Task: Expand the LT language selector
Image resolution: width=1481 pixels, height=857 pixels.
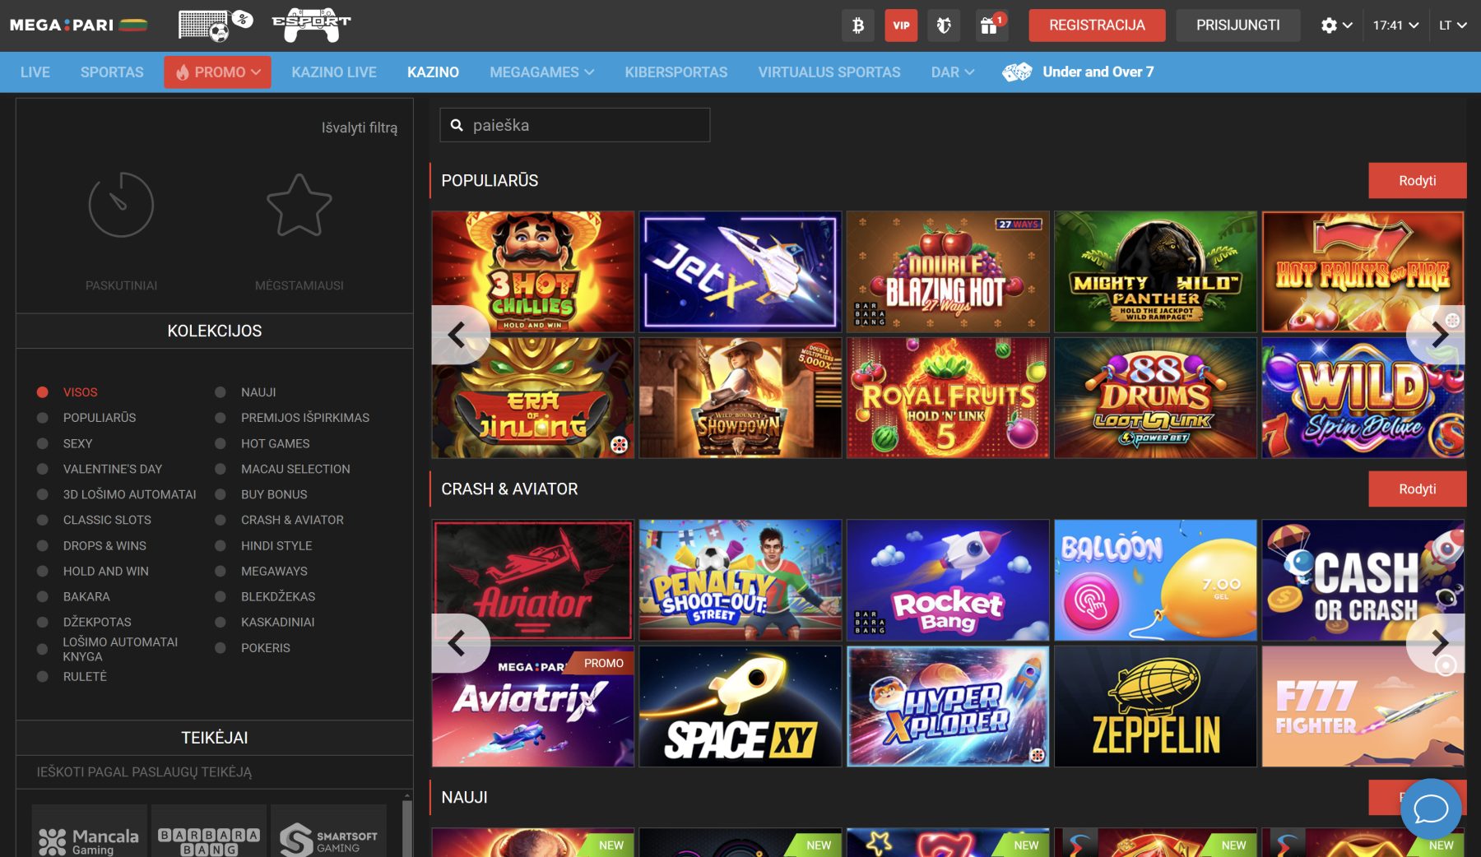Action: coord(1452,25)
